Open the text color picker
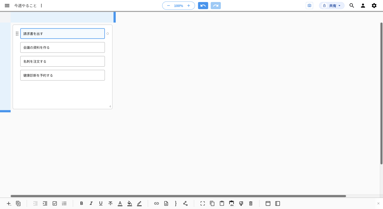This screenshot has height=209, width=383. click(x=120, y=203)
